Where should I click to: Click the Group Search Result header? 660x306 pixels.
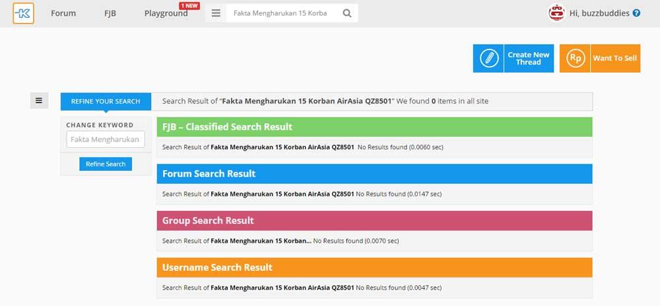pyautogui.click(x=375, y=221)
